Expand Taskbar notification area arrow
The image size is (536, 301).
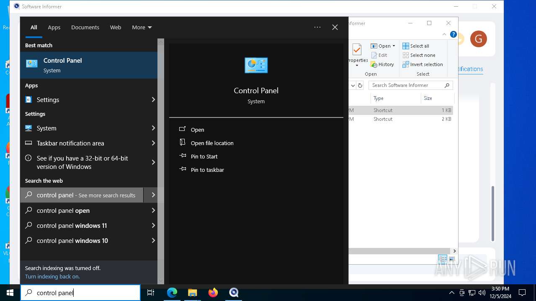point(153,143)
